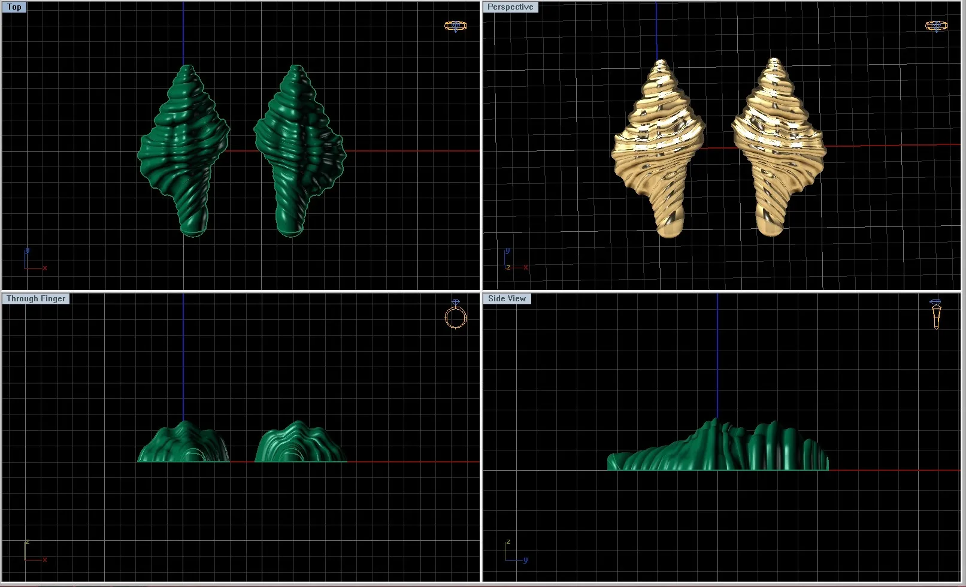Click the ring orientation icon in Top viewport
The height and width of the screenshot is (587, 966).
click(455, 26)
